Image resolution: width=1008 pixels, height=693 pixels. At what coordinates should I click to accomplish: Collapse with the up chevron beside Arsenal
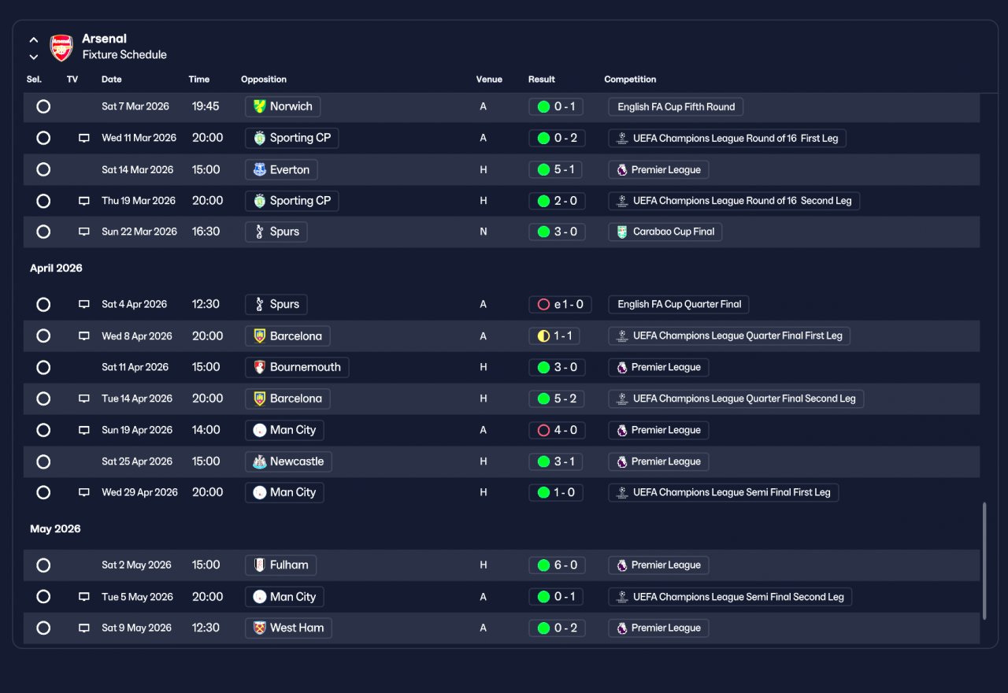tap(33, 39)
